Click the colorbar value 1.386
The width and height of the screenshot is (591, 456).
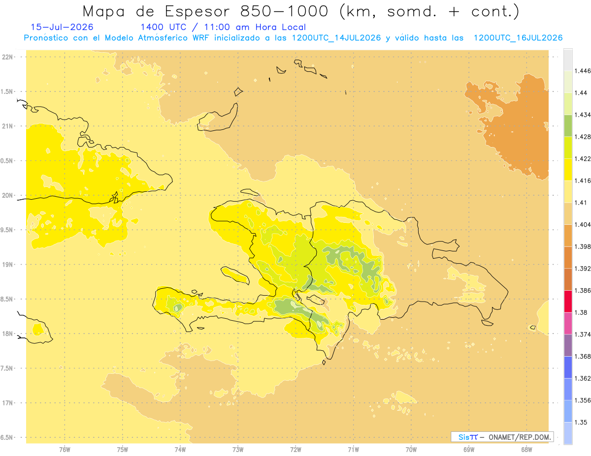(x=583, y=290)
